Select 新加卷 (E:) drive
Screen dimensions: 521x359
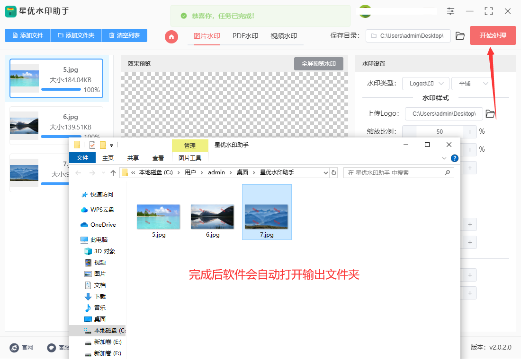(x=103, y=342)
